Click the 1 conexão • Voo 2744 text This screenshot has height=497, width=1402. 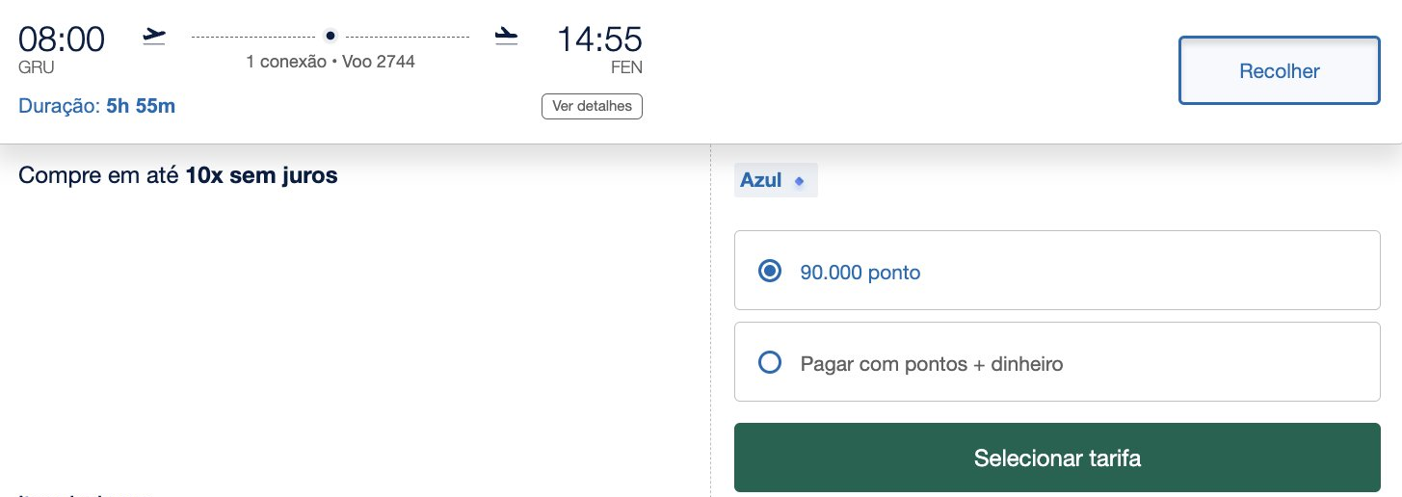point(331,62)
